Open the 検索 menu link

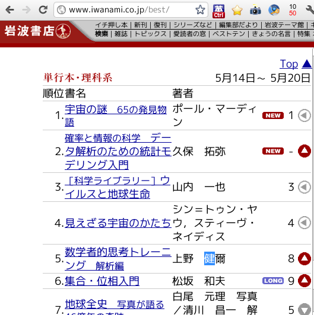102,34
